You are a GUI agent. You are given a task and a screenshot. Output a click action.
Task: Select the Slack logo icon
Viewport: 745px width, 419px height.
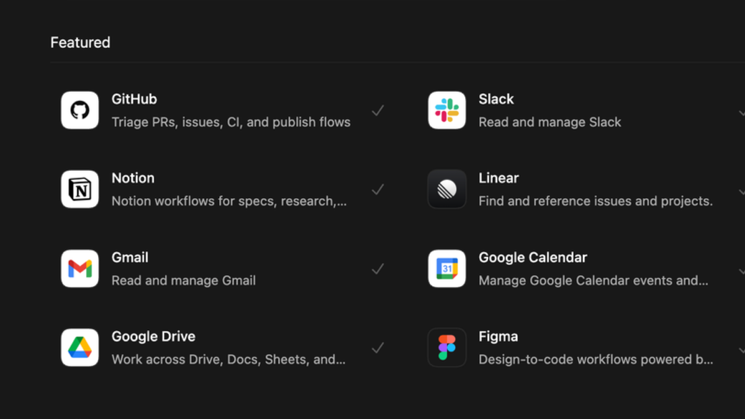coord(447,110)
